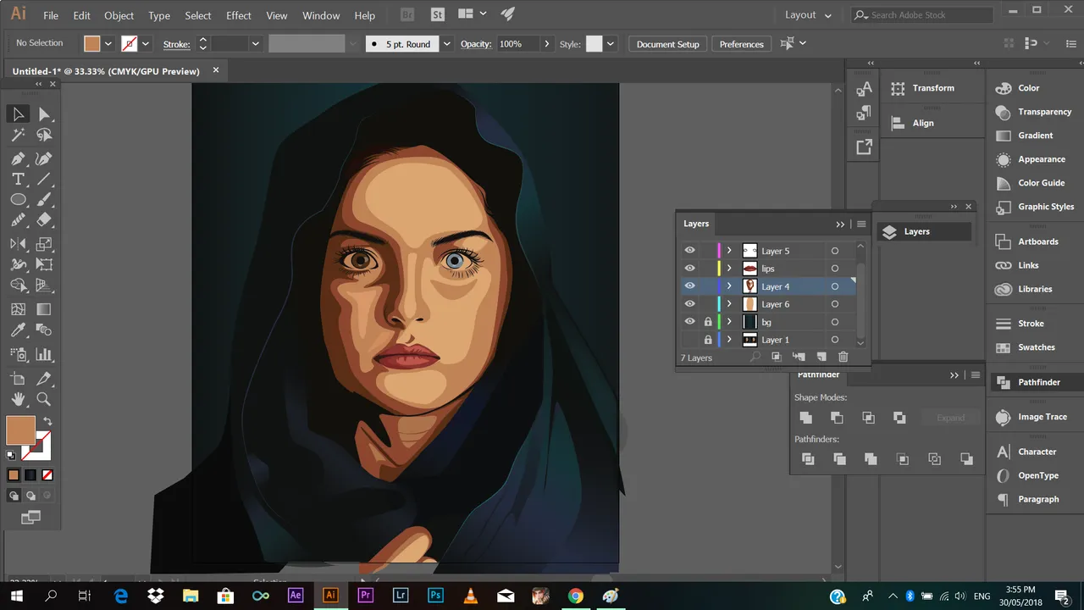1084x610 pixels.
Task: Open the File menu
Action: click(x=51, y=15)
